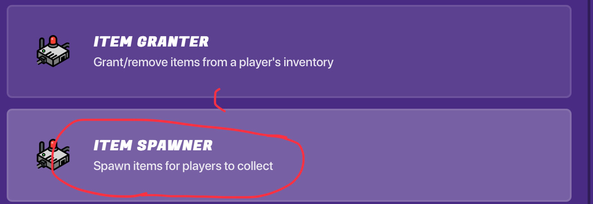
Task: Click "Spawn items for players to collect" text
Action: (x=183, y=166)
